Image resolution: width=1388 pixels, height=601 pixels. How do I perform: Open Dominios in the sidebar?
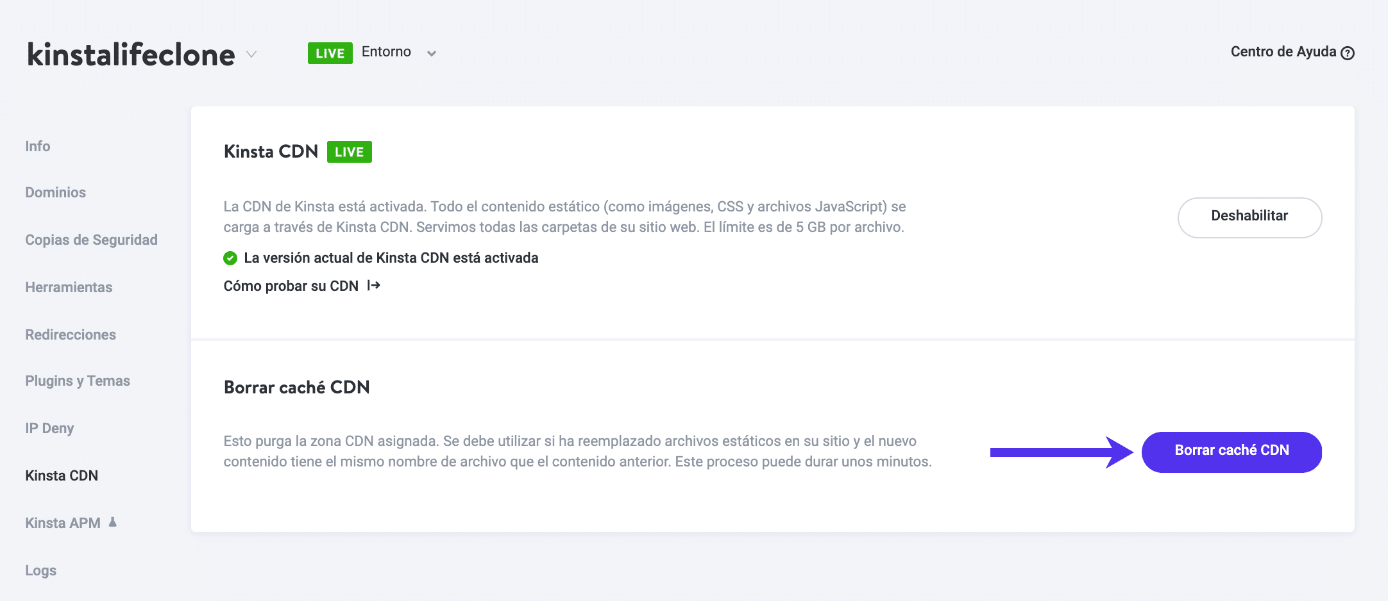[56, 192]
